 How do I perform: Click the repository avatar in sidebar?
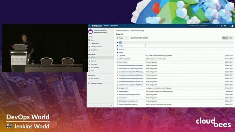pyautogui.click(x=91, y=32)
